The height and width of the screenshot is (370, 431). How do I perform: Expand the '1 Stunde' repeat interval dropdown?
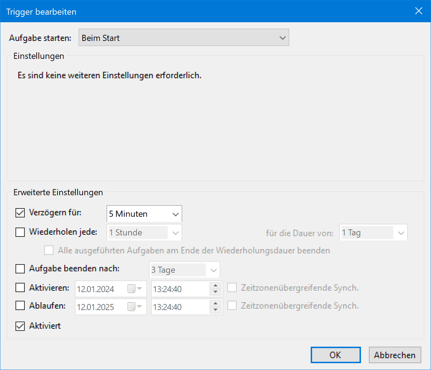point(144,233)
